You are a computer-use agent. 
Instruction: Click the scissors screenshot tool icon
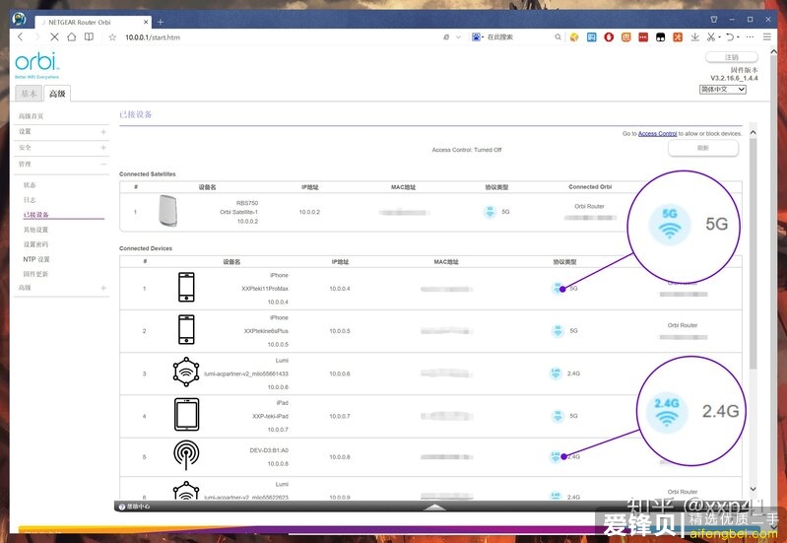711,37
